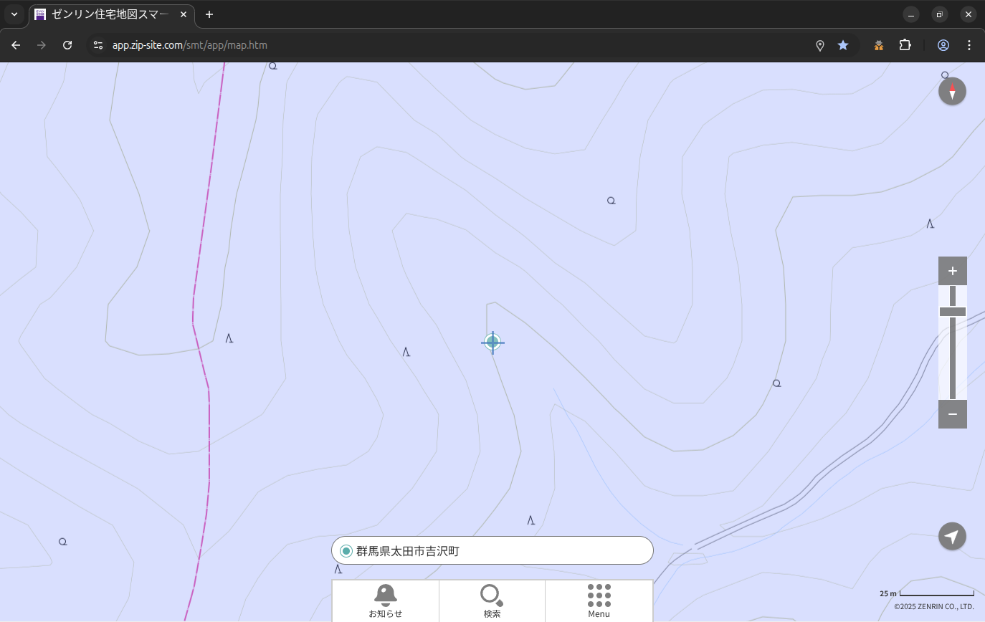Reload the map page

coord(67,45)
